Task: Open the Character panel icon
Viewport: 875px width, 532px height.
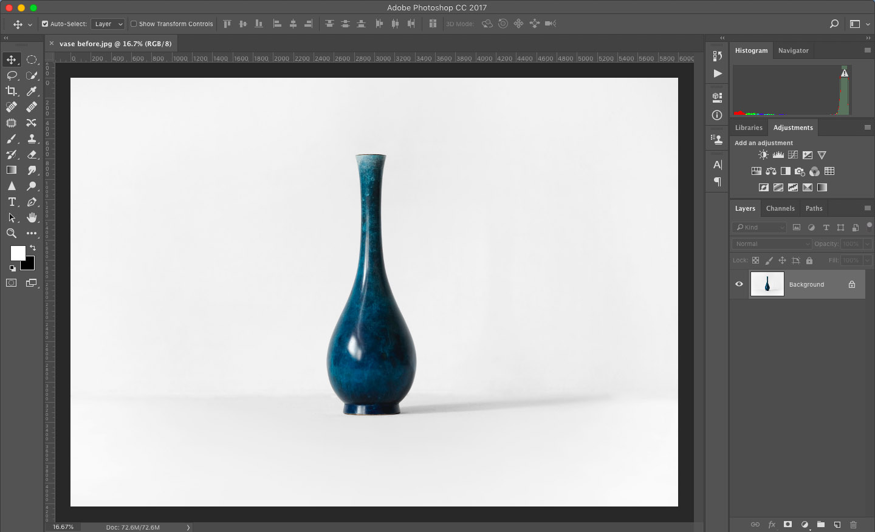Action: pyautogui.click(x=718, y=165)
